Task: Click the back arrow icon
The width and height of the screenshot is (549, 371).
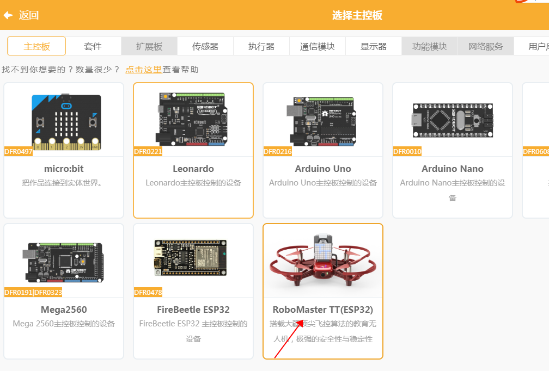Action: (x=8, y=15)
